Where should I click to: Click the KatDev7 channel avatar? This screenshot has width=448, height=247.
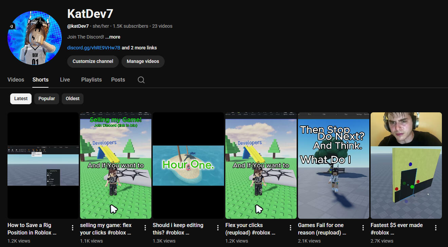[x=35, y=38]
